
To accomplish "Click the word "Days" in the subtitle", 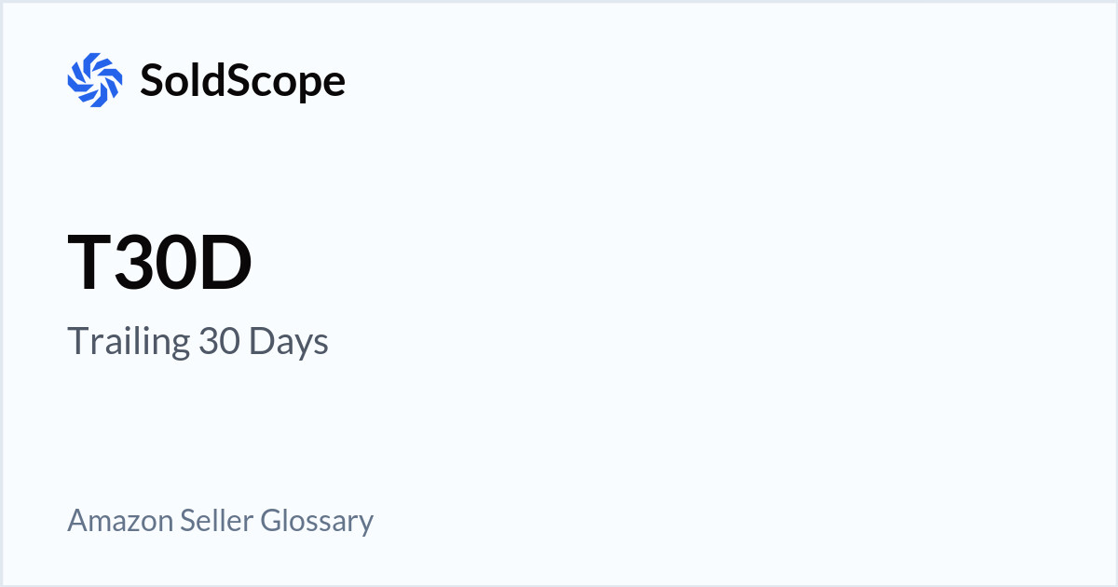I will (288, 342).
